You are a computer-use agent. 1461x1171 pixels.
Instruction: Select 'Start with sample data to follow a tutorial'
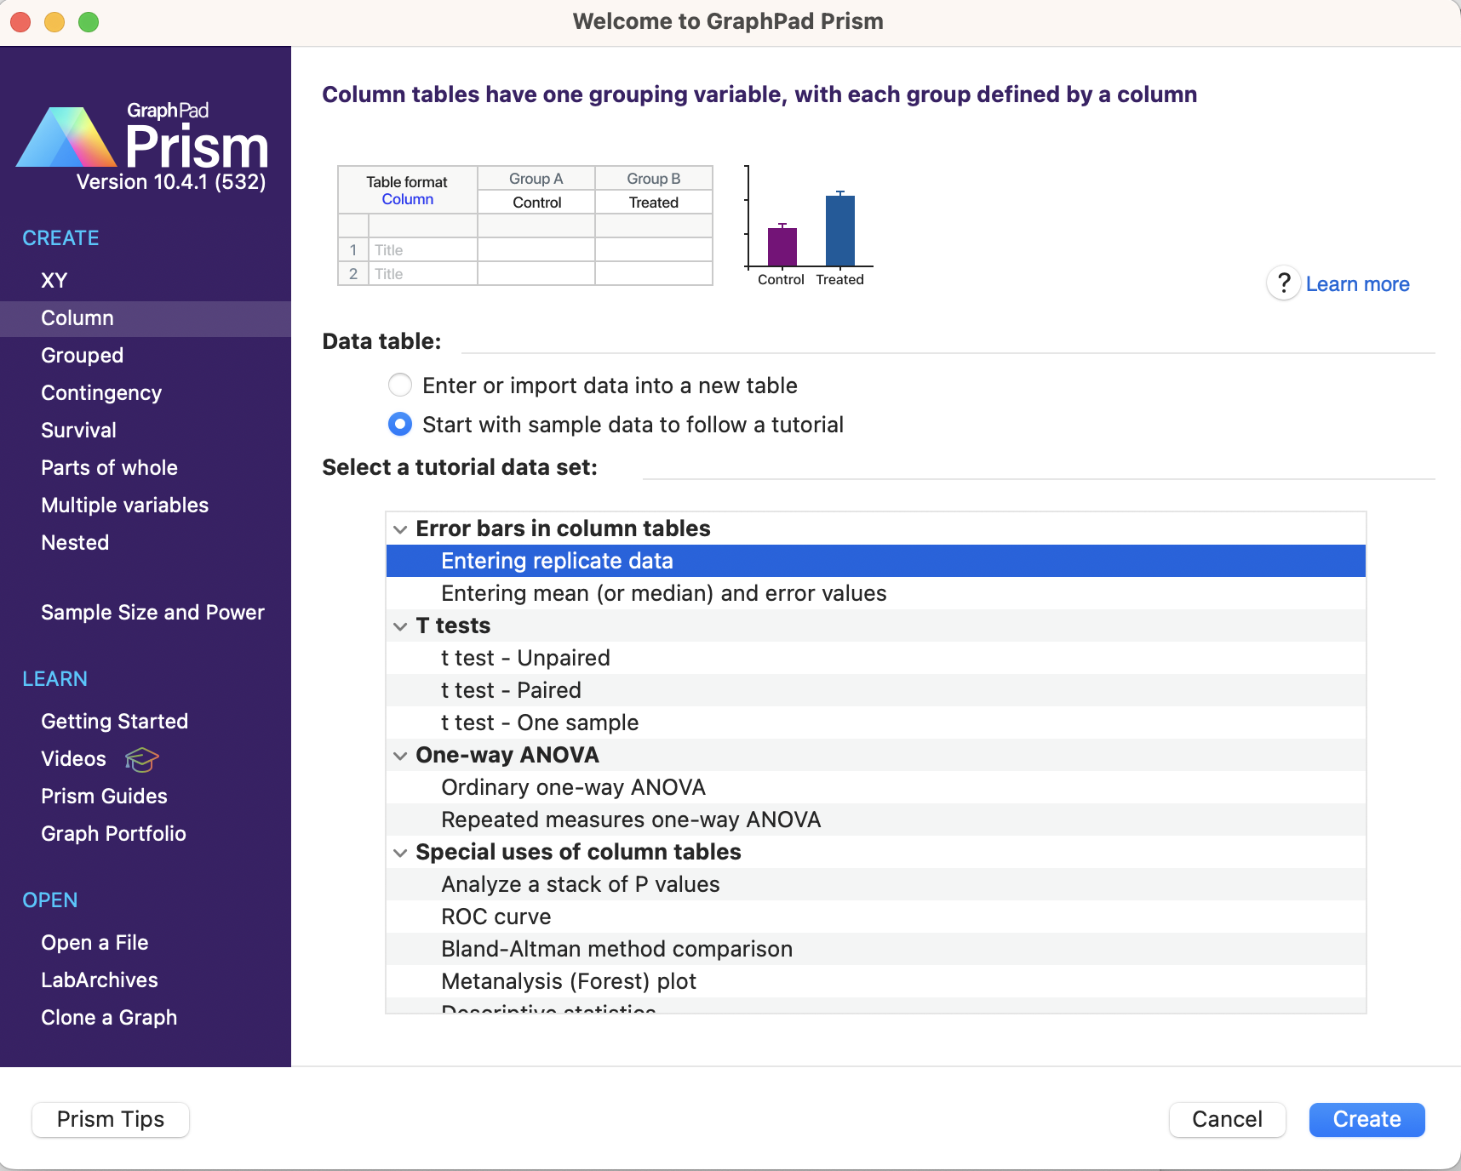(x=400, y=425)
